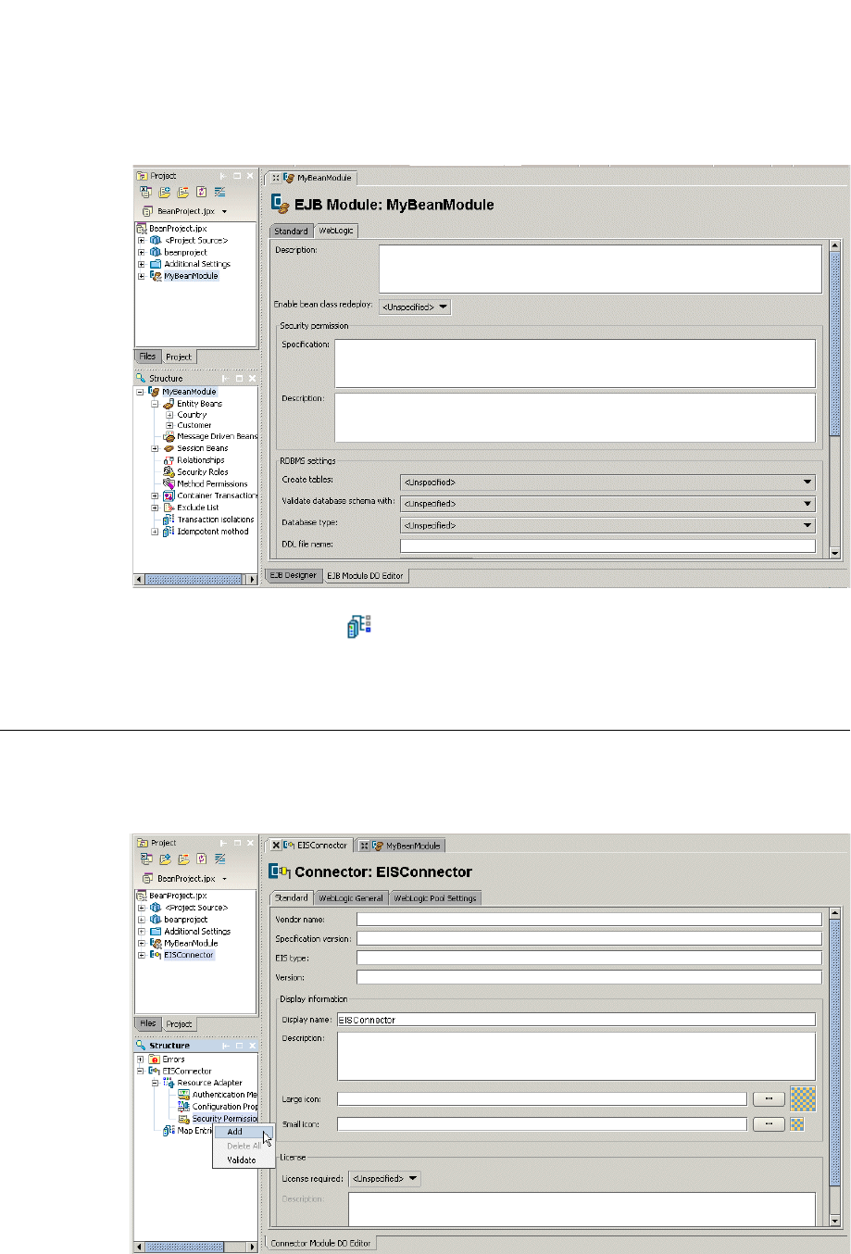Open the Connector Module DD Editor tab
The image size is (851, 1254).
pos(321,1243)
